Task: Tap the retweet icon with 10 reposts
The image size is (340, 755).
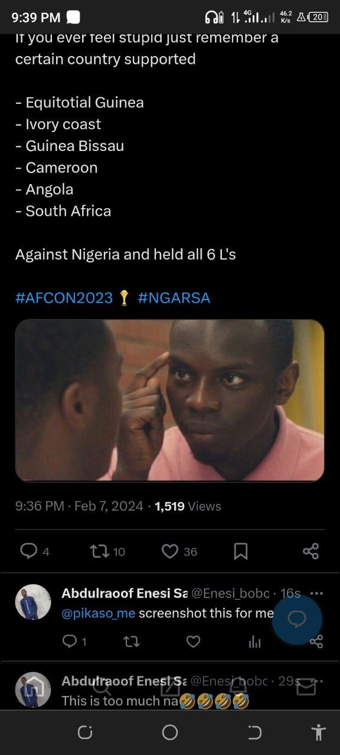Action: pyautogui.click(x=98, y=551)
